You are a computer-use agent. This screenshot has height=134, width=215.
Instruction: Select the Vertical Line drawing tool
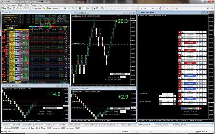click(x=149, y=8)
